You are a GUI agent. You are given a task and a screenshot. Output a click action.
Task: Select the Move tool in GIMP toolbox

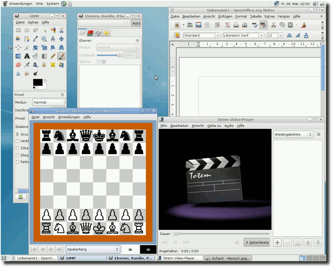click(61, 39)
